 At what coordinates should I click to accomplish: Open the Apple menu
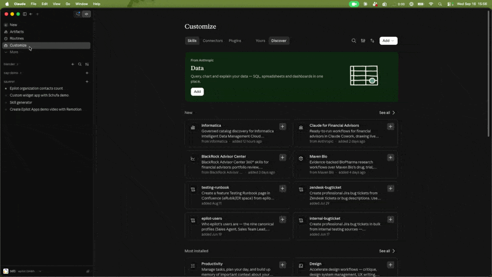(x=7, y=4)
